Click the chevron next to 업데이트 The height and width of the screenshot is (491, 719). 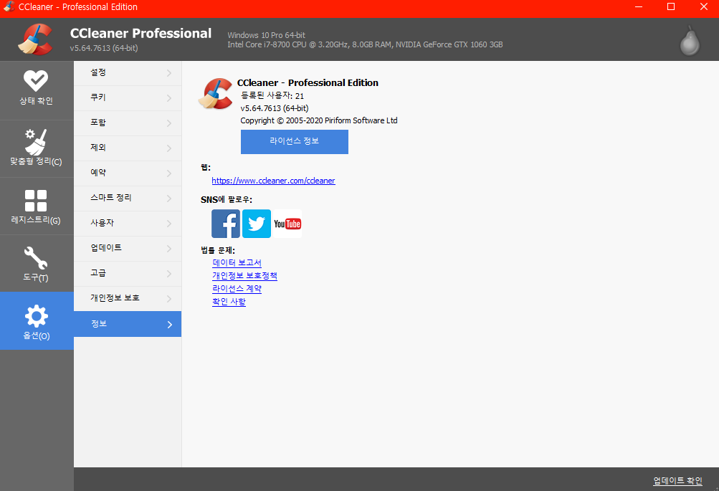click(x=169, y=249)
